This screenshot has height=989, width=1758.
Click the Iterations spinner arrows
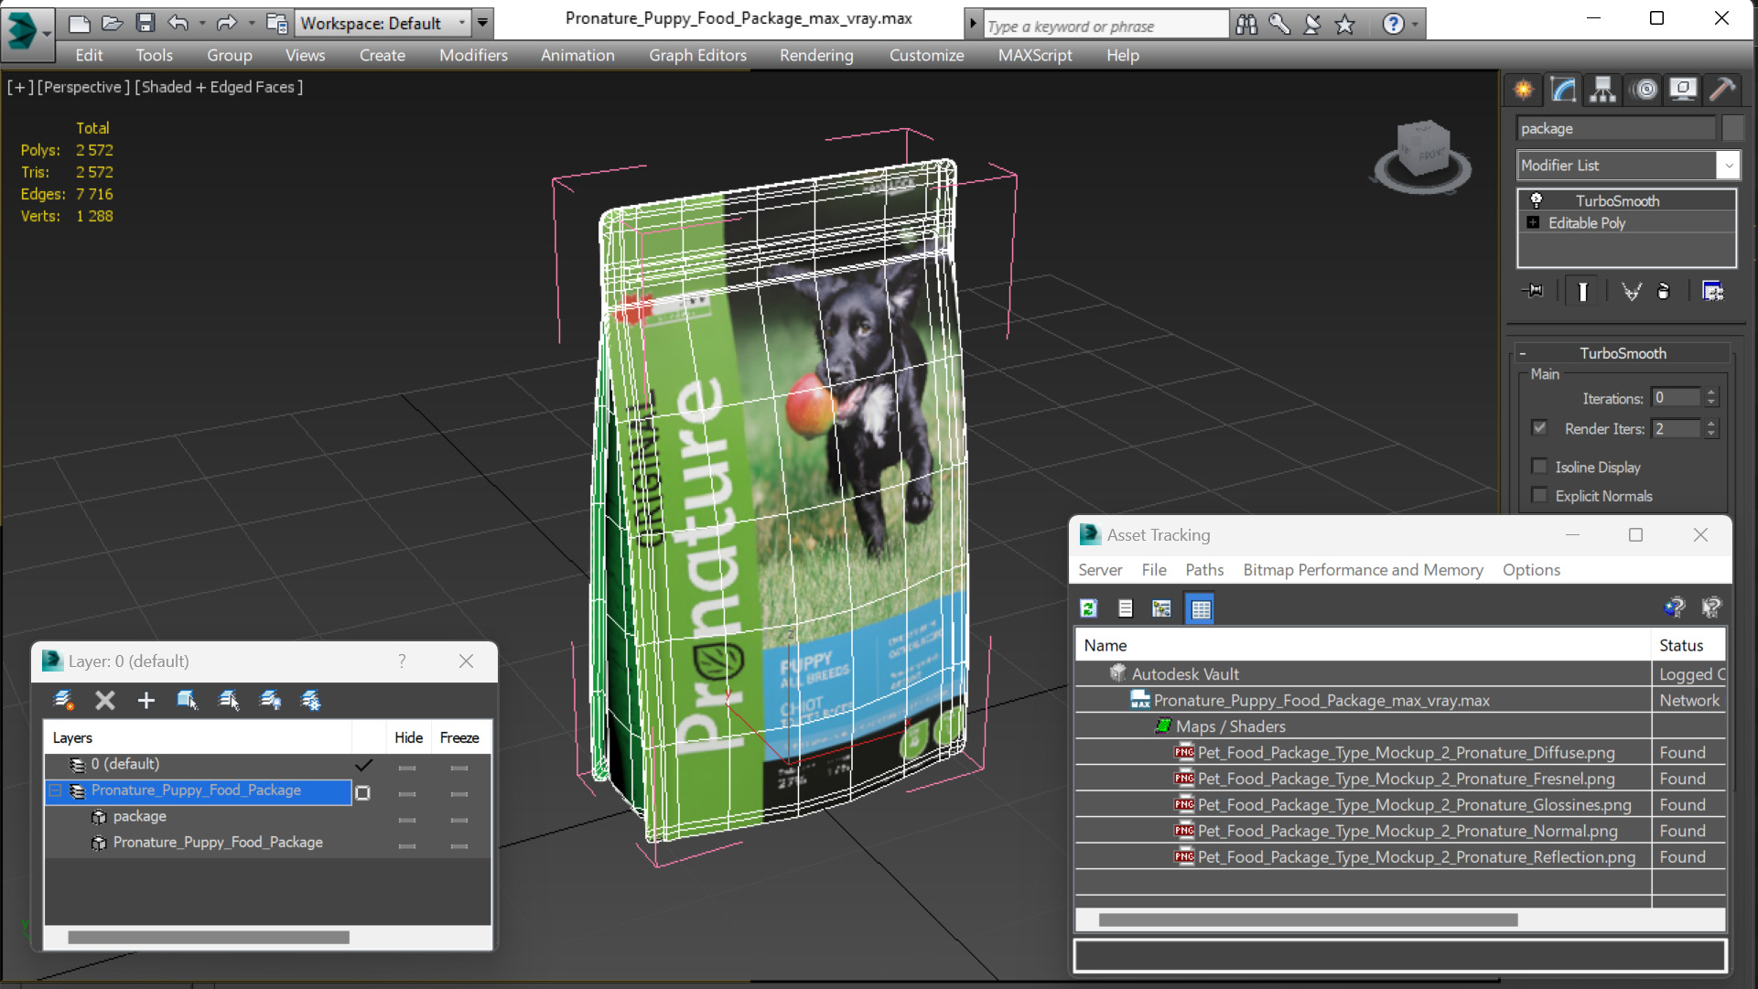[1711, 398]
